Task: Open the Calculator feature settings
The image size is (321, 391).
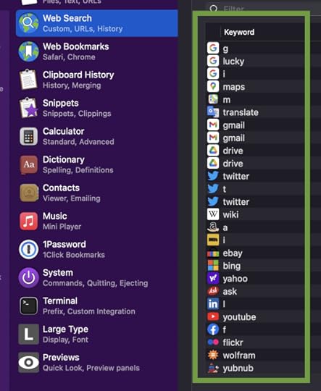Action: click(97, 136)
